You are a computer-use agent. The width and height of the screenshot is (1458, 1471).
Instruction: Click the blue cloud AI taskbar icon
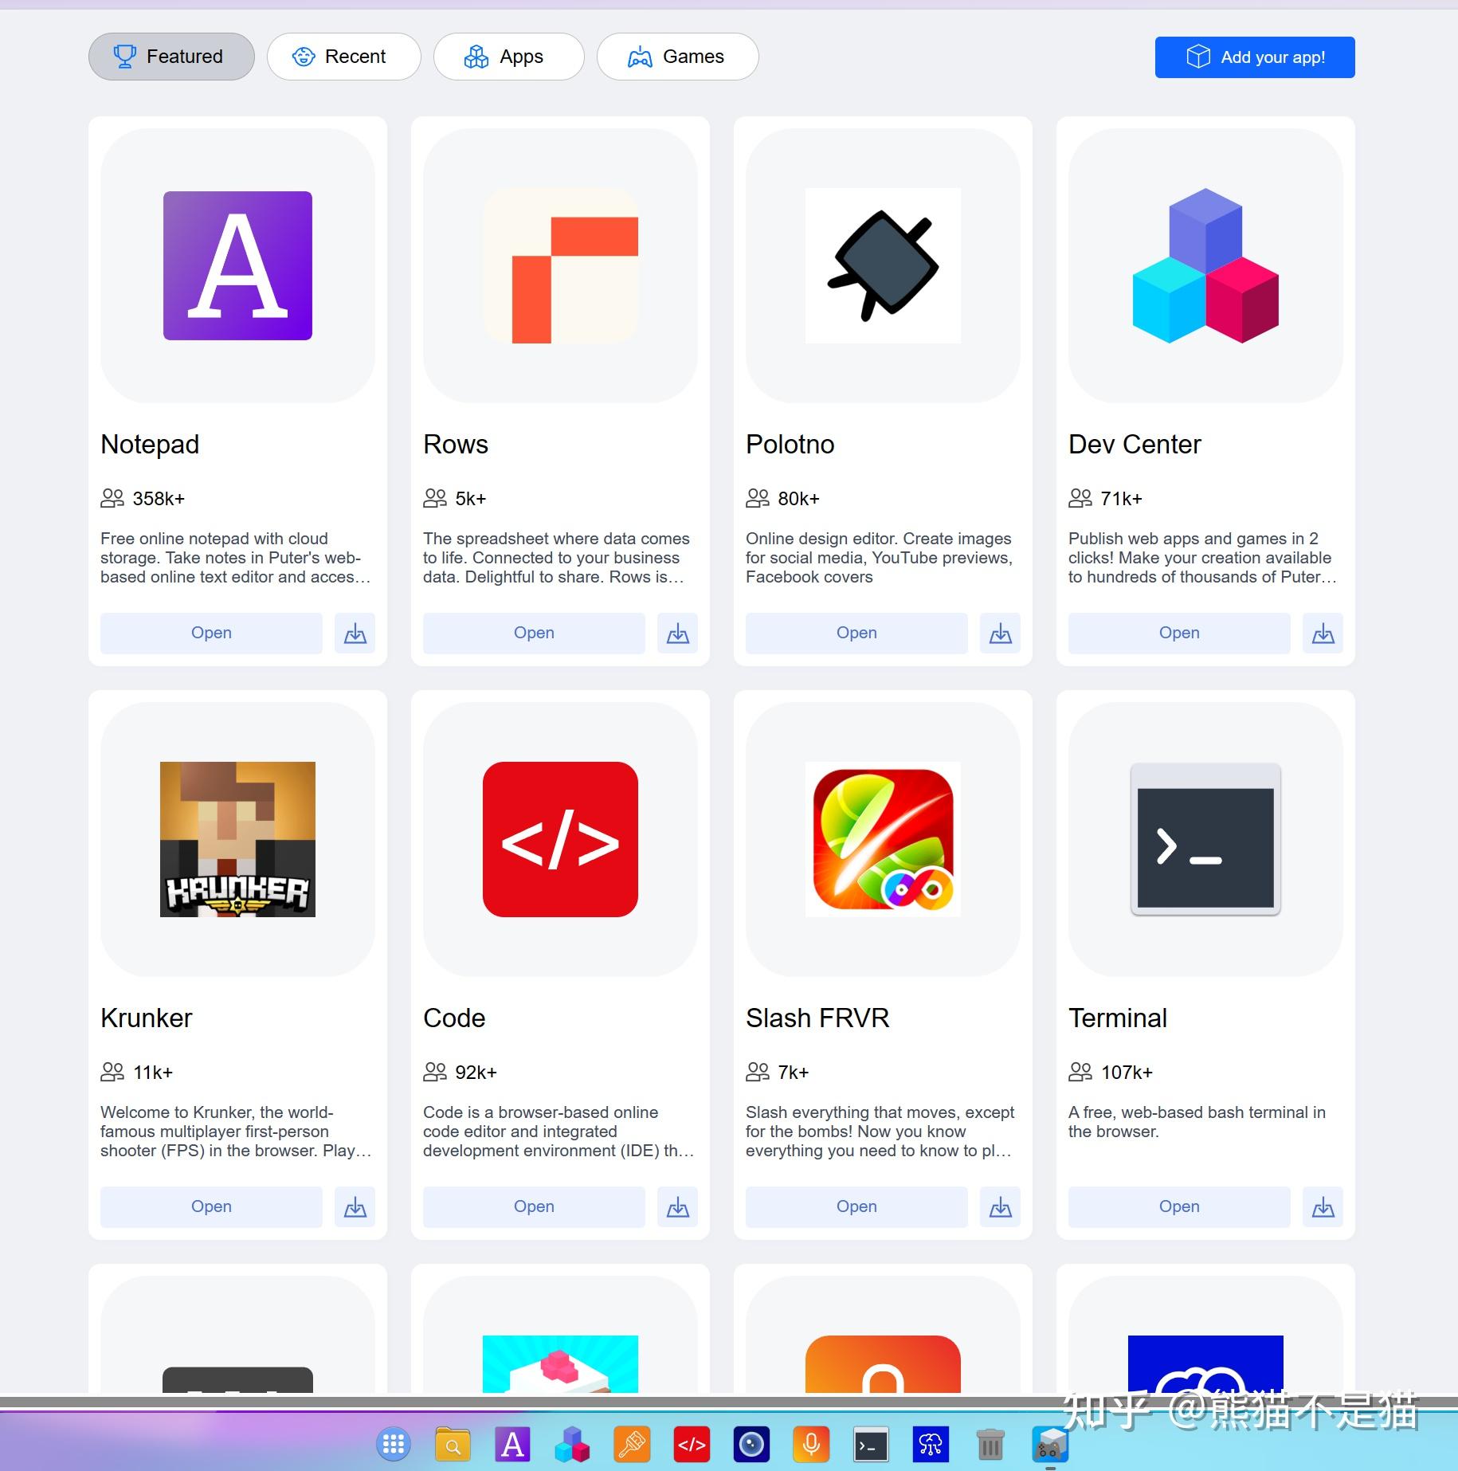[931, 1444]
